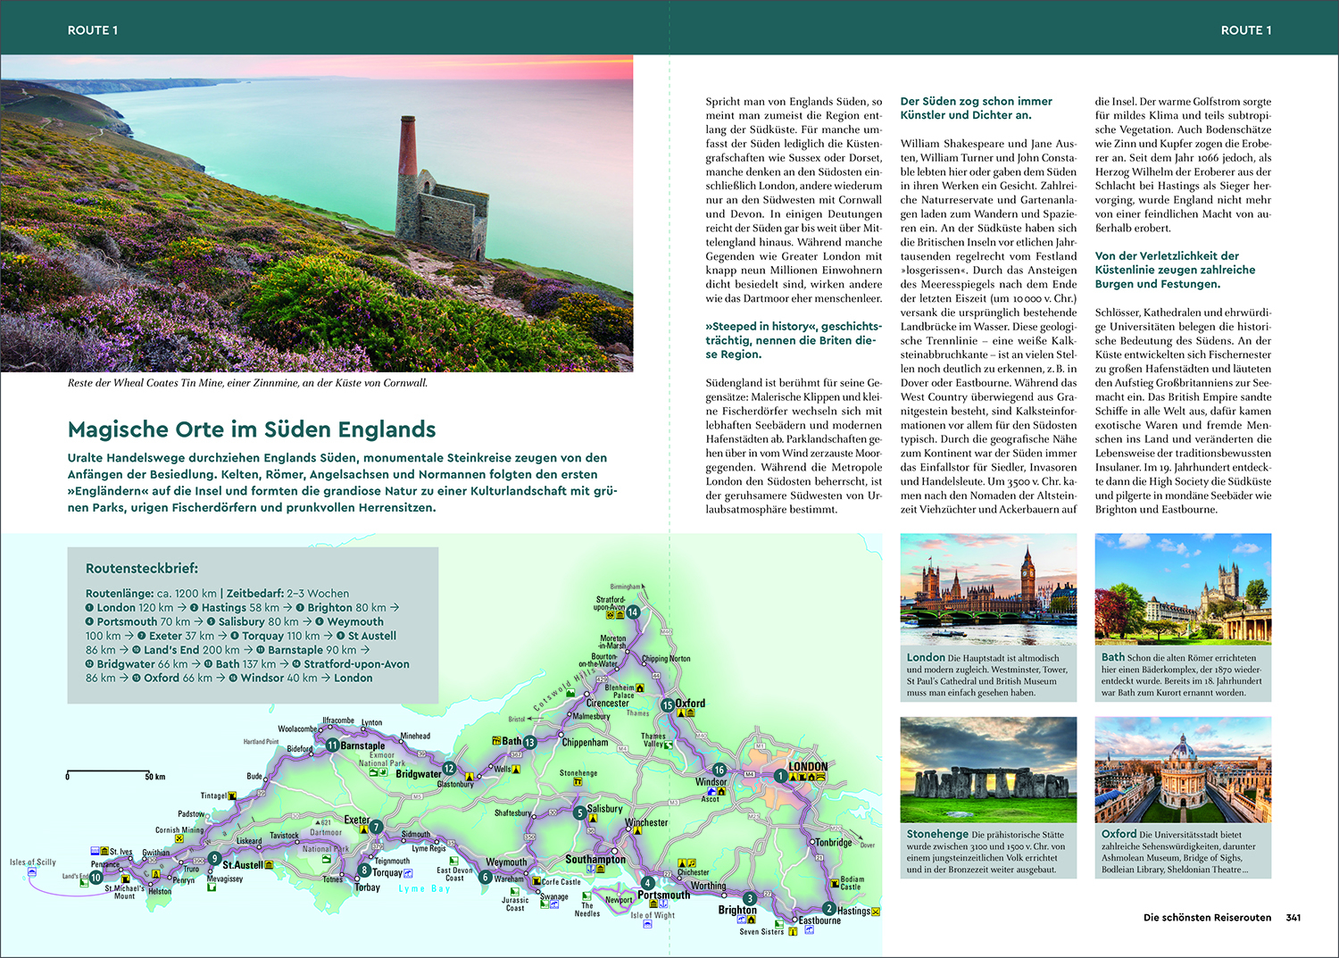The image size is (1339, 958).
Task: Click the 'Tonbridge' label on the map
Action: coord(834,842)
